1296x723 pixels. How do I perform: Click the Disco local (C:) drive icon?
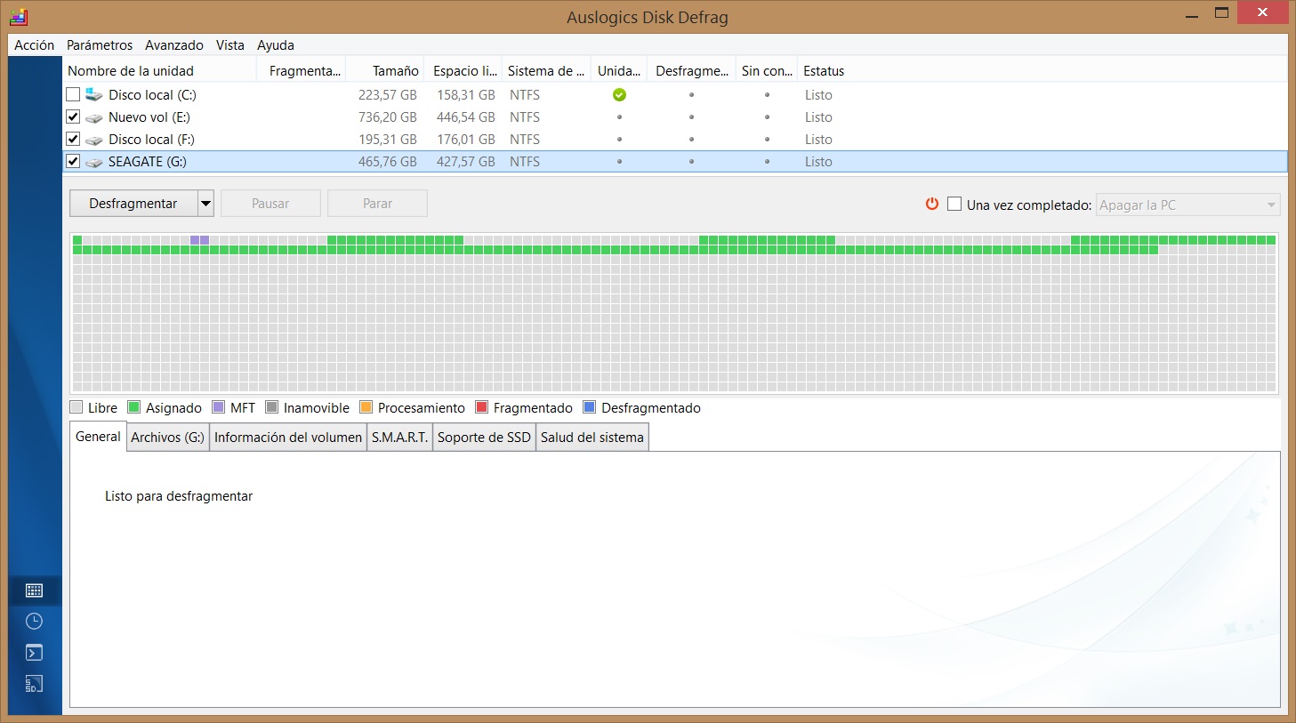94,95
